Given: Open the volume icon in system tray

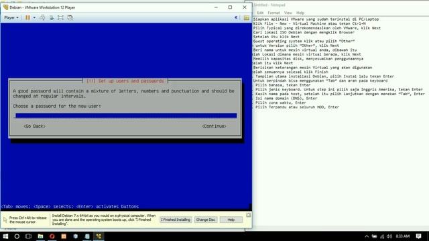Looking at the screenshot, I should point(389,236).
